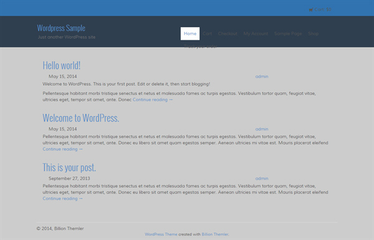Open the Checkout menu item

click(228, 34)
